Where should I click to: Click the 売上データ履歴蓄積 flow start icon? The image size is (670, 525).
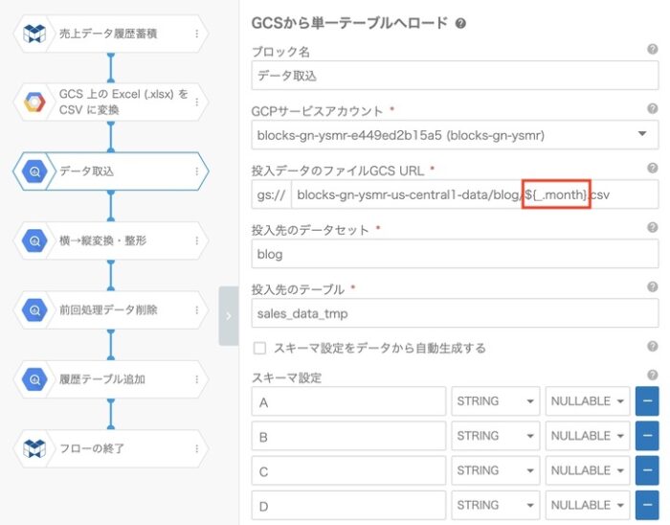(x=34, y=34)
